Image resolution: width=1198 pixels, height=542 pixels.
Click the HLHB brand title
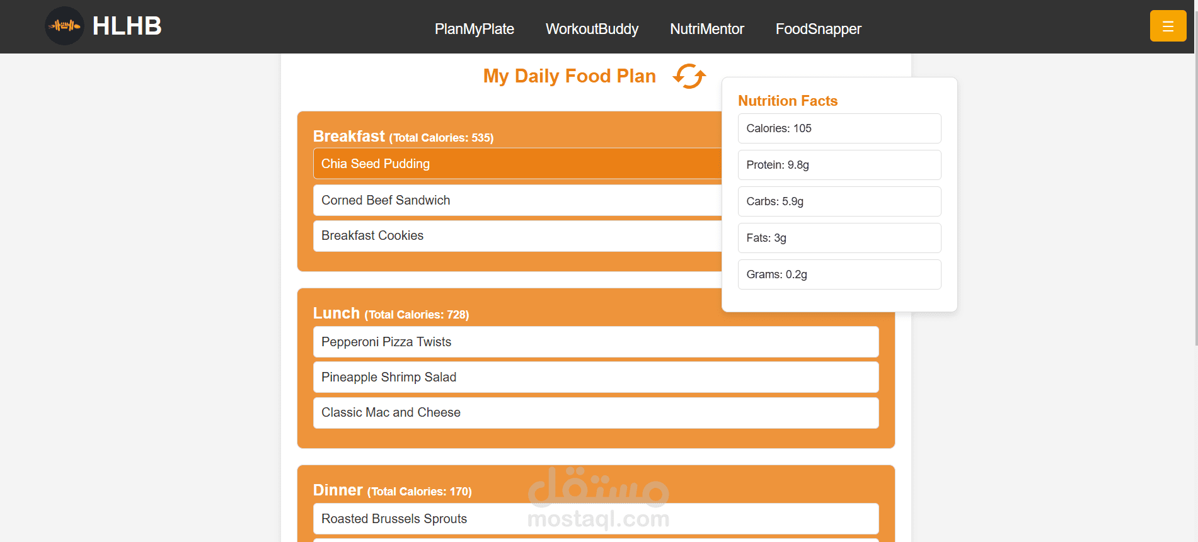coord(127,26)
